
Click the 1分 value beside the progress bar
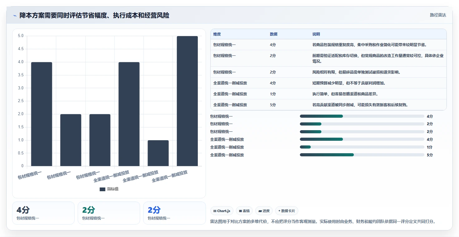[430, 147]
